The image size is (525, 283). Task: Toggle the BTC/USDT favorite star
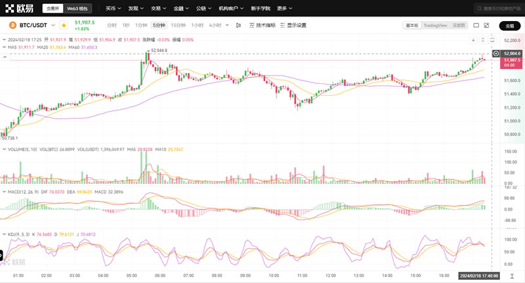point(64,25)
